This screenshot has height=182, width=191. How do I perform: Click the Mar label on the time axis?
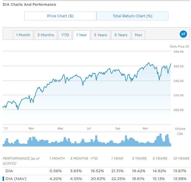31,129
